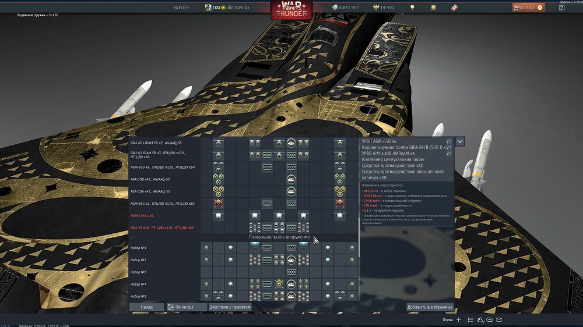Image resolution: width=583 pixels, height=327 pixels.
Task: Click the gold warbond icon in top bar
Action: click(433, 8)
